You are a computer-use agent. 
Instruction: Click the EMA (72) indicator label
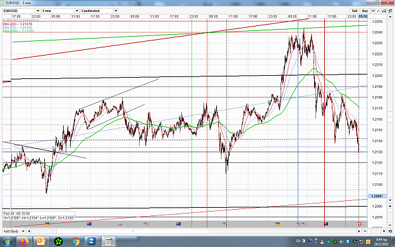tap(18, 28)
